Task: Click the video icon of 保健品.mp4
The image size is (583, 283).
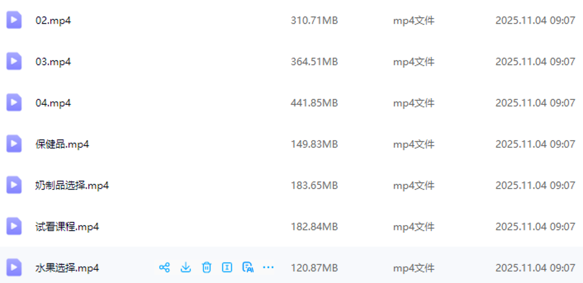Action: click(x=14, y=144)
